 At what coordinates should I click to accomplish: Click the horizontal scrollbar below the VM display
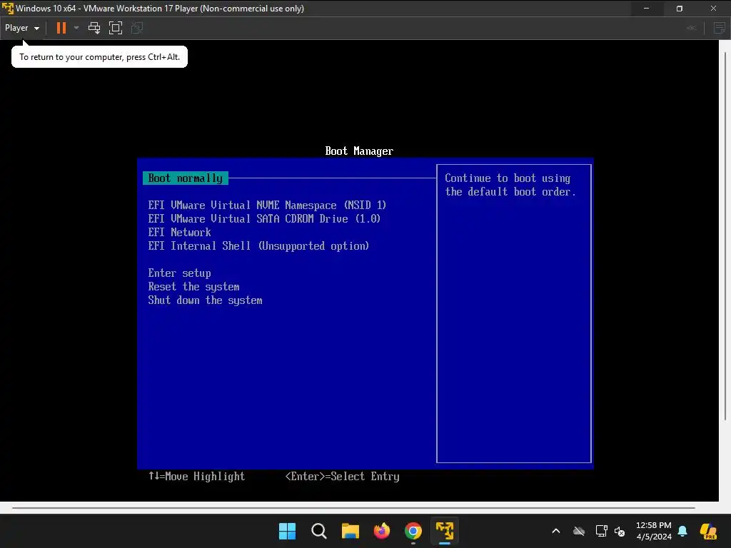click(x=353, y=507)
